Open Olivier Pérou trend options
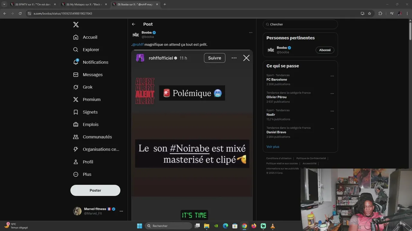 [x=332, y=94]
